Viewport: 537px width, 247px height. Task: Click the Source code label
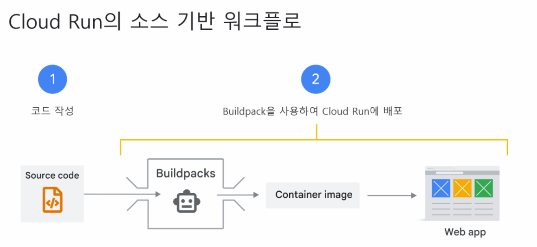pos(52,176)
